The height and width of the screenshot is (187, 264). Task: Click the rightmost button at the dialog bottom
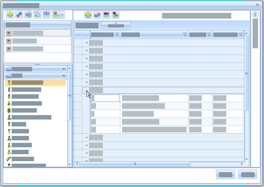(x=248, y=174)
